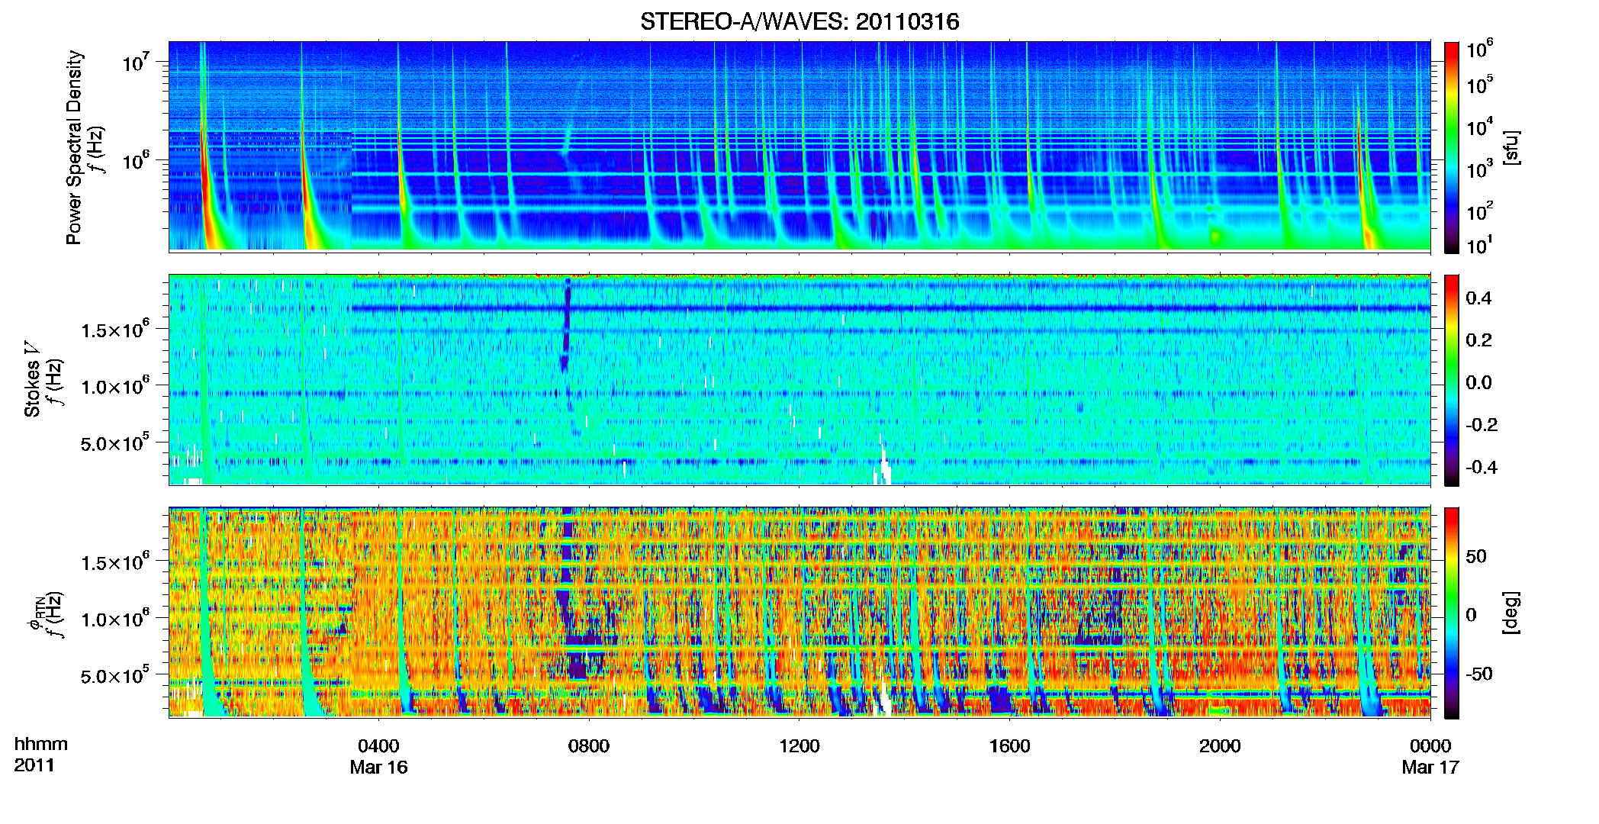
Task: Click the 10^1 label on the sfu color bar
Action: click(1480, 245)
